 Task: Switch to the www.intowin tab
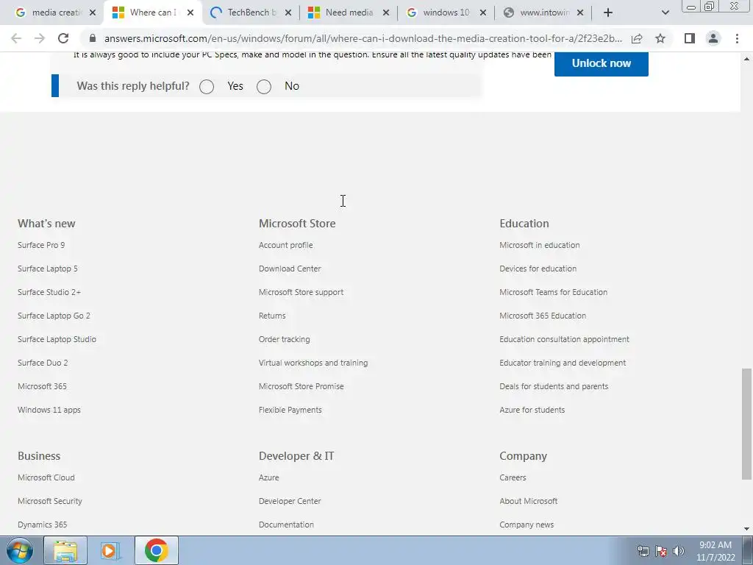tap(543, 13)
